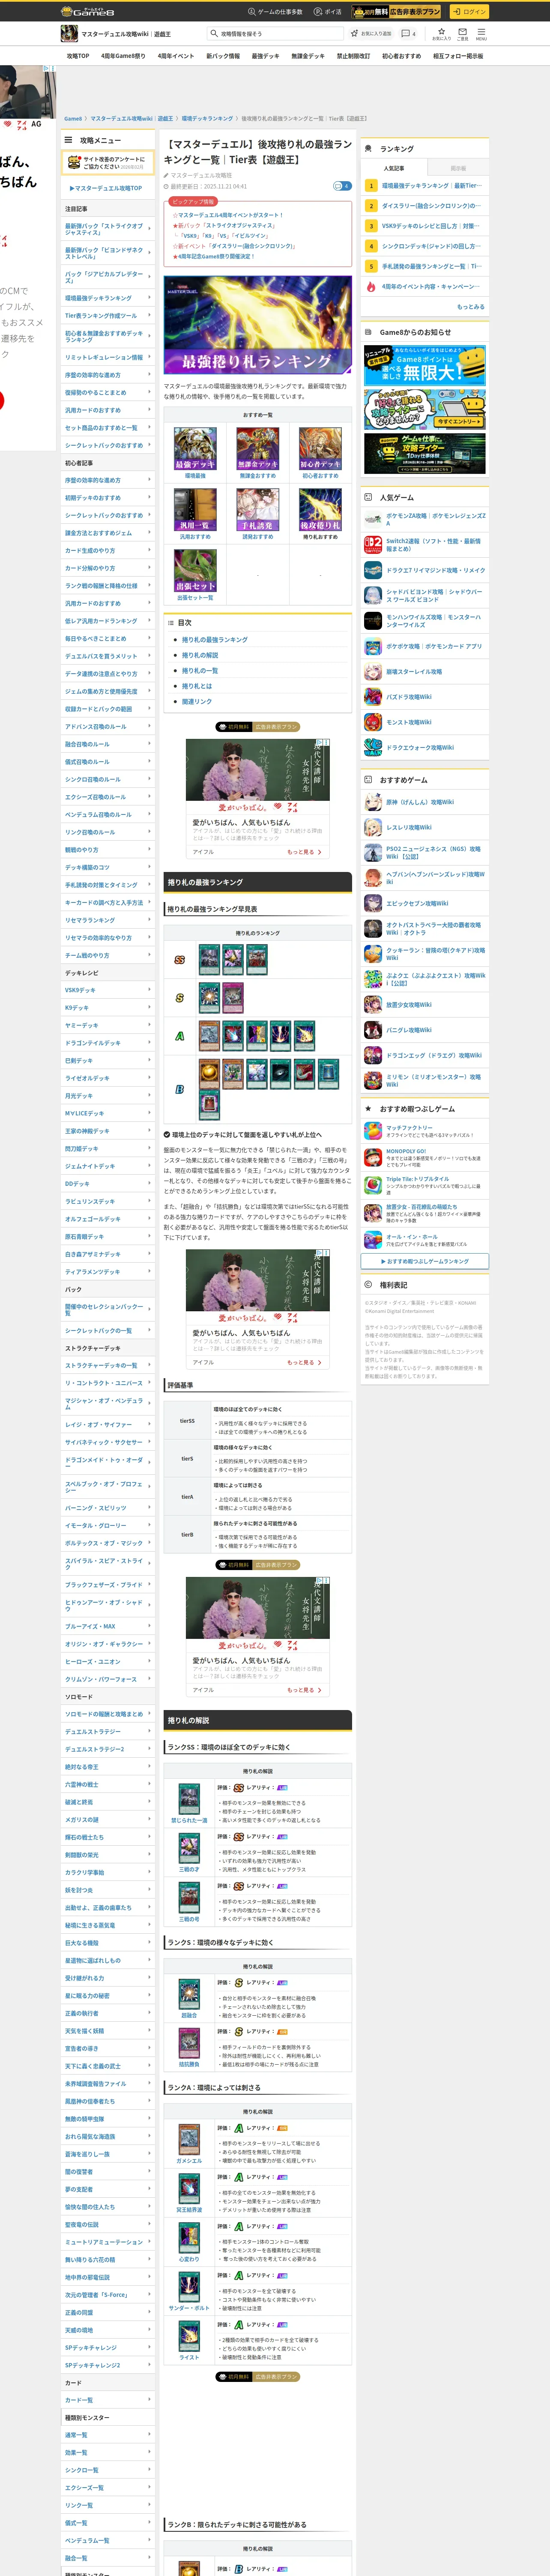The width and height of the screenshot is (550, 2576).
Task: Click the 最強捲り札ランキング hero image
Action: pyautogui.click(x=257, y=325)
